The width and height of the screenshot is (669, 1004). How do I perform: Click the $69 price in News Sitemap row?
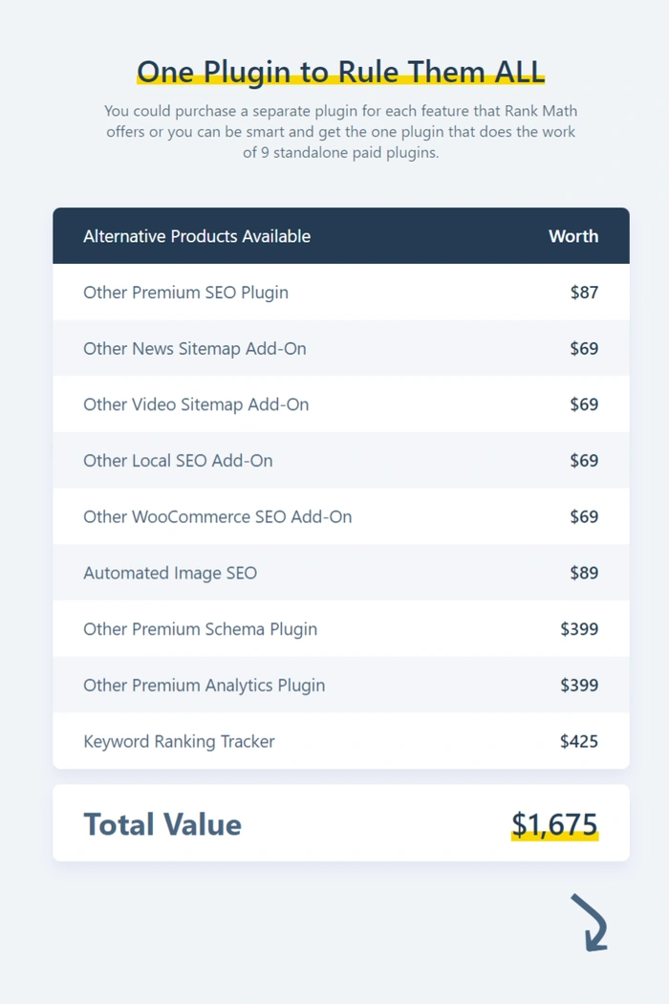click(x=584, y=348)
